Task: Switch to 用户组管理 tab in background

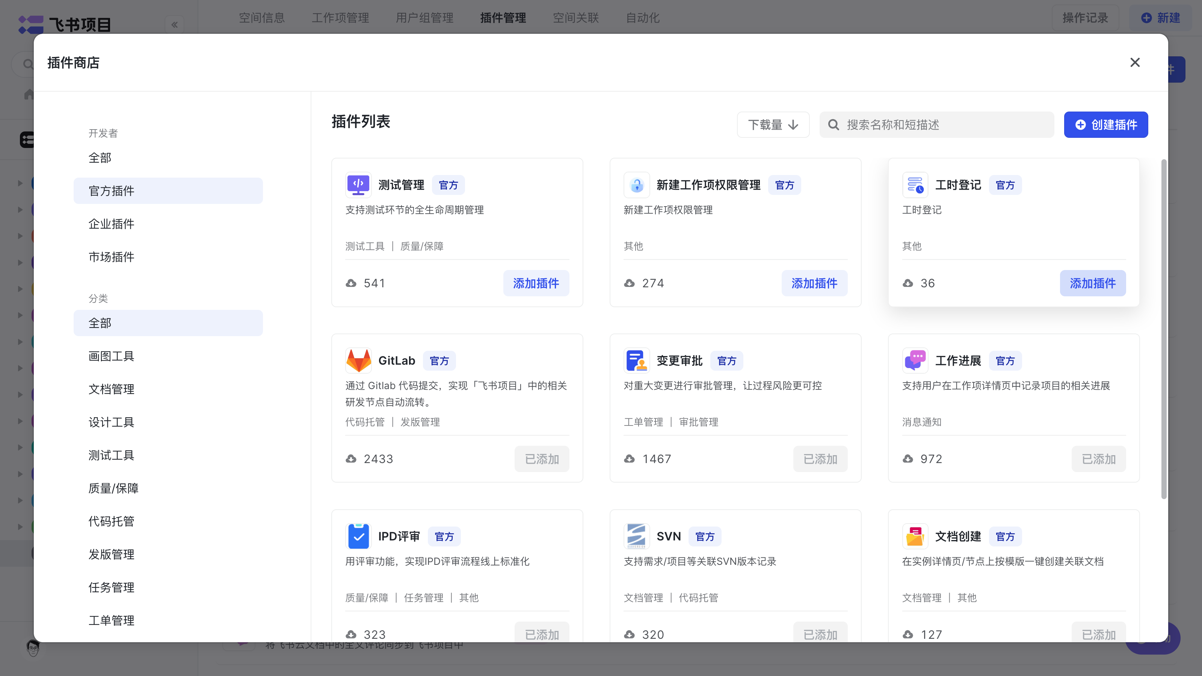Action: pos(424,18)
